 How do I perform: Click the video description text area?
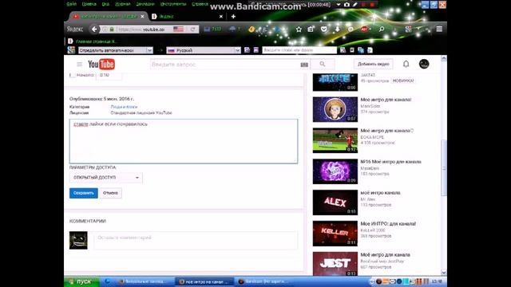point(184,141)
